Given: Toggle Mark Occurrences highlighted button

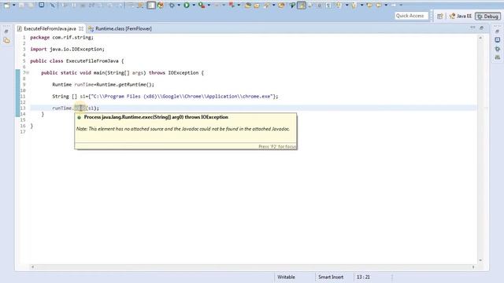Looking at the screenshot, I should point(302,6).
